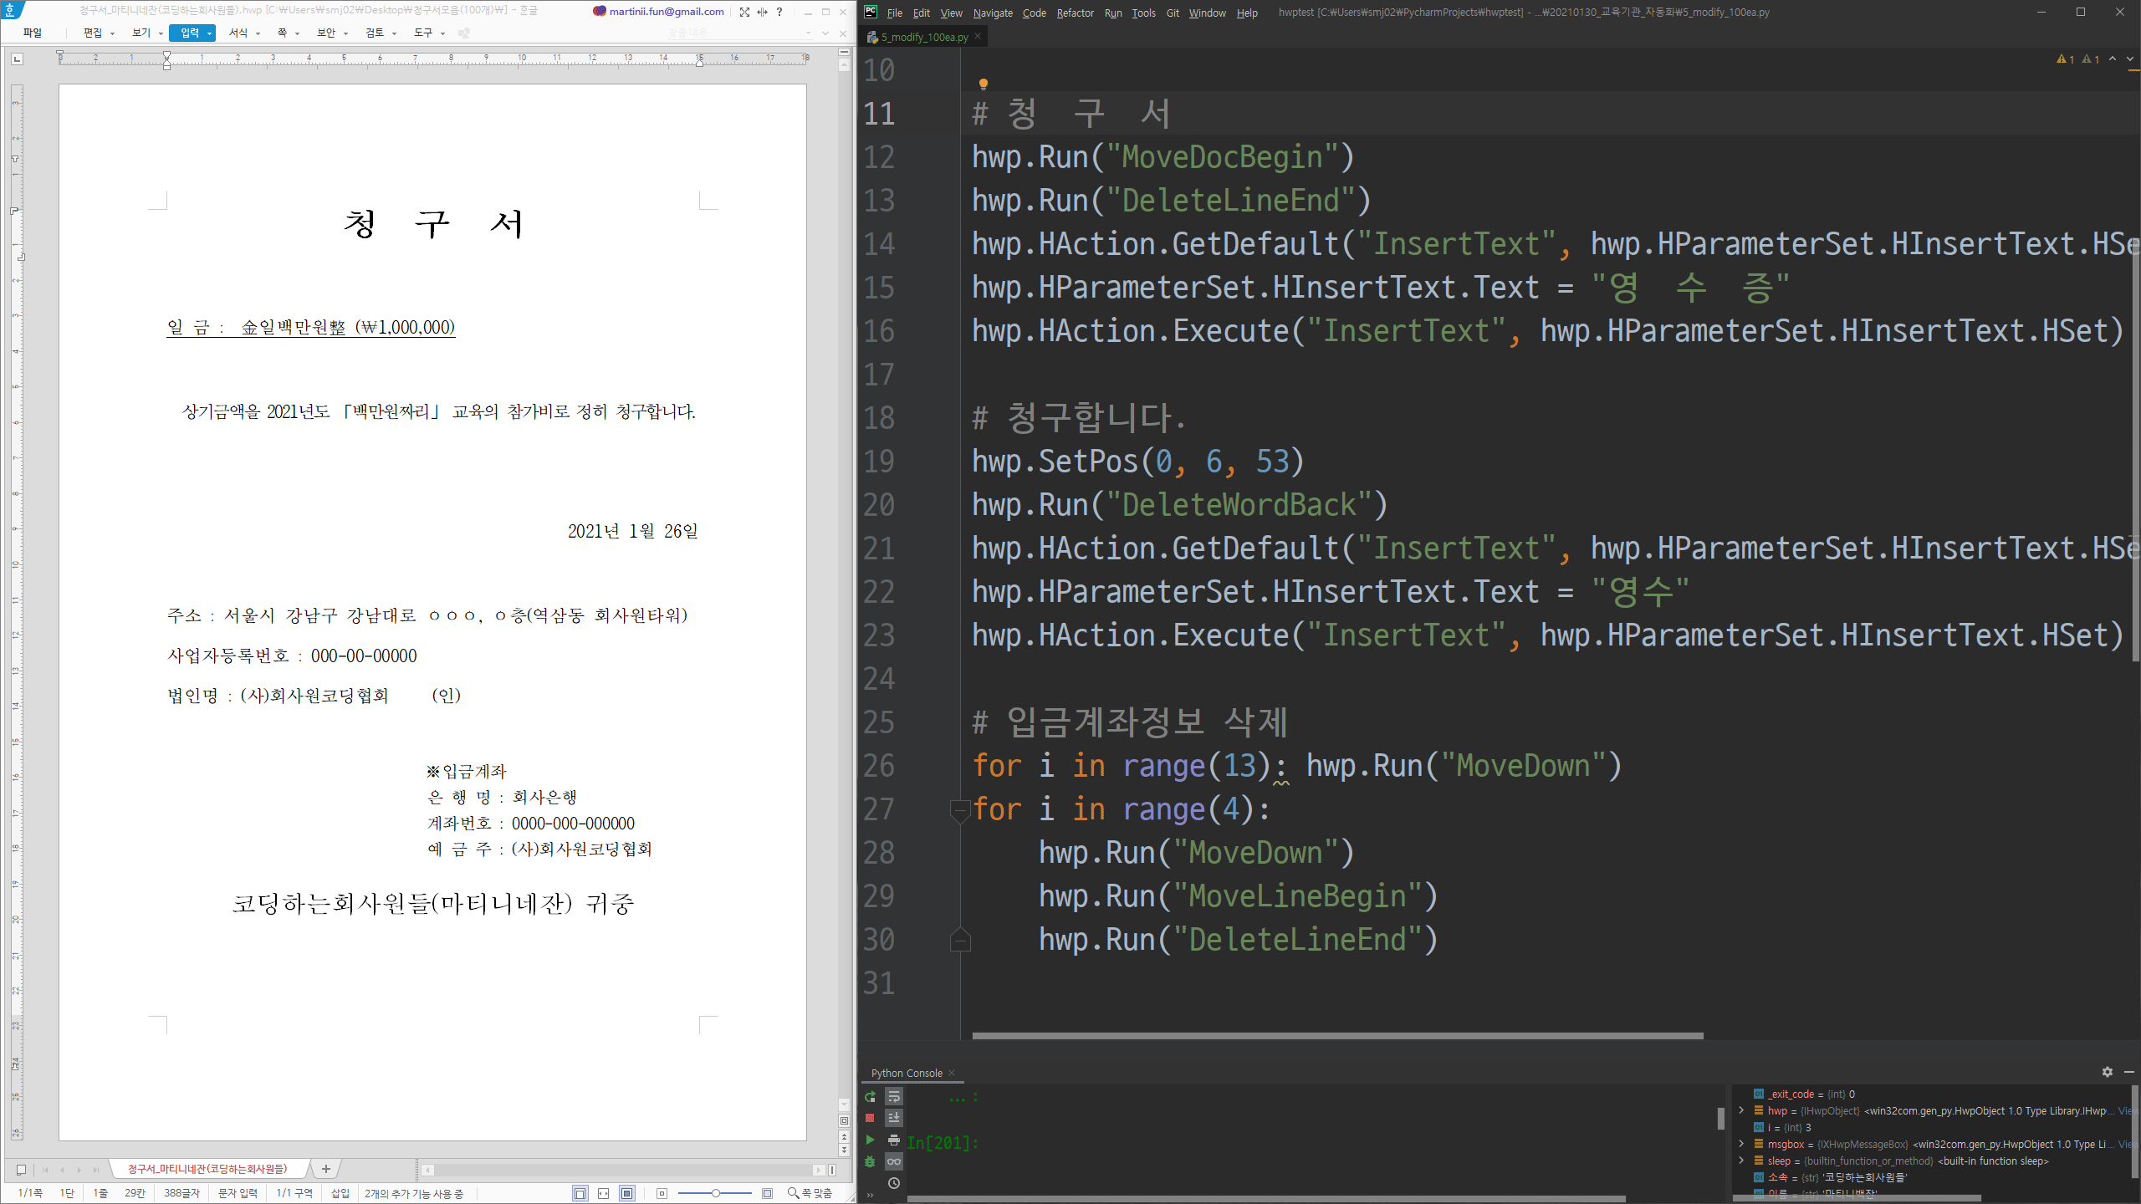This screenshot has width=2141, height=1204.
Task: Open console history with the clock icon
Action: tap(894, 1183)
